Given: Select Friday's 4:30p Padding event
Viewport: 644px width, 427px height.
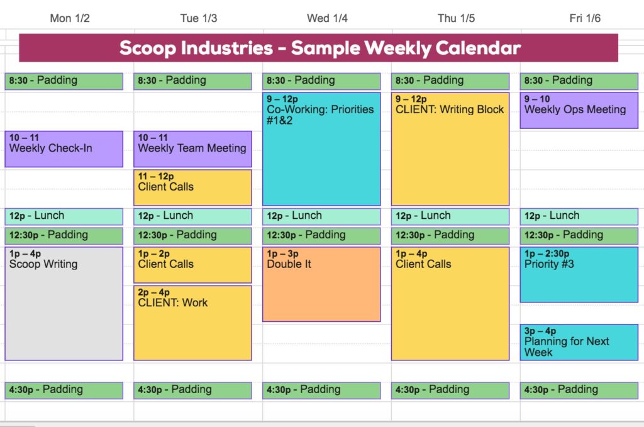Looking at the screenshot, I should click(x=579, y=391).
